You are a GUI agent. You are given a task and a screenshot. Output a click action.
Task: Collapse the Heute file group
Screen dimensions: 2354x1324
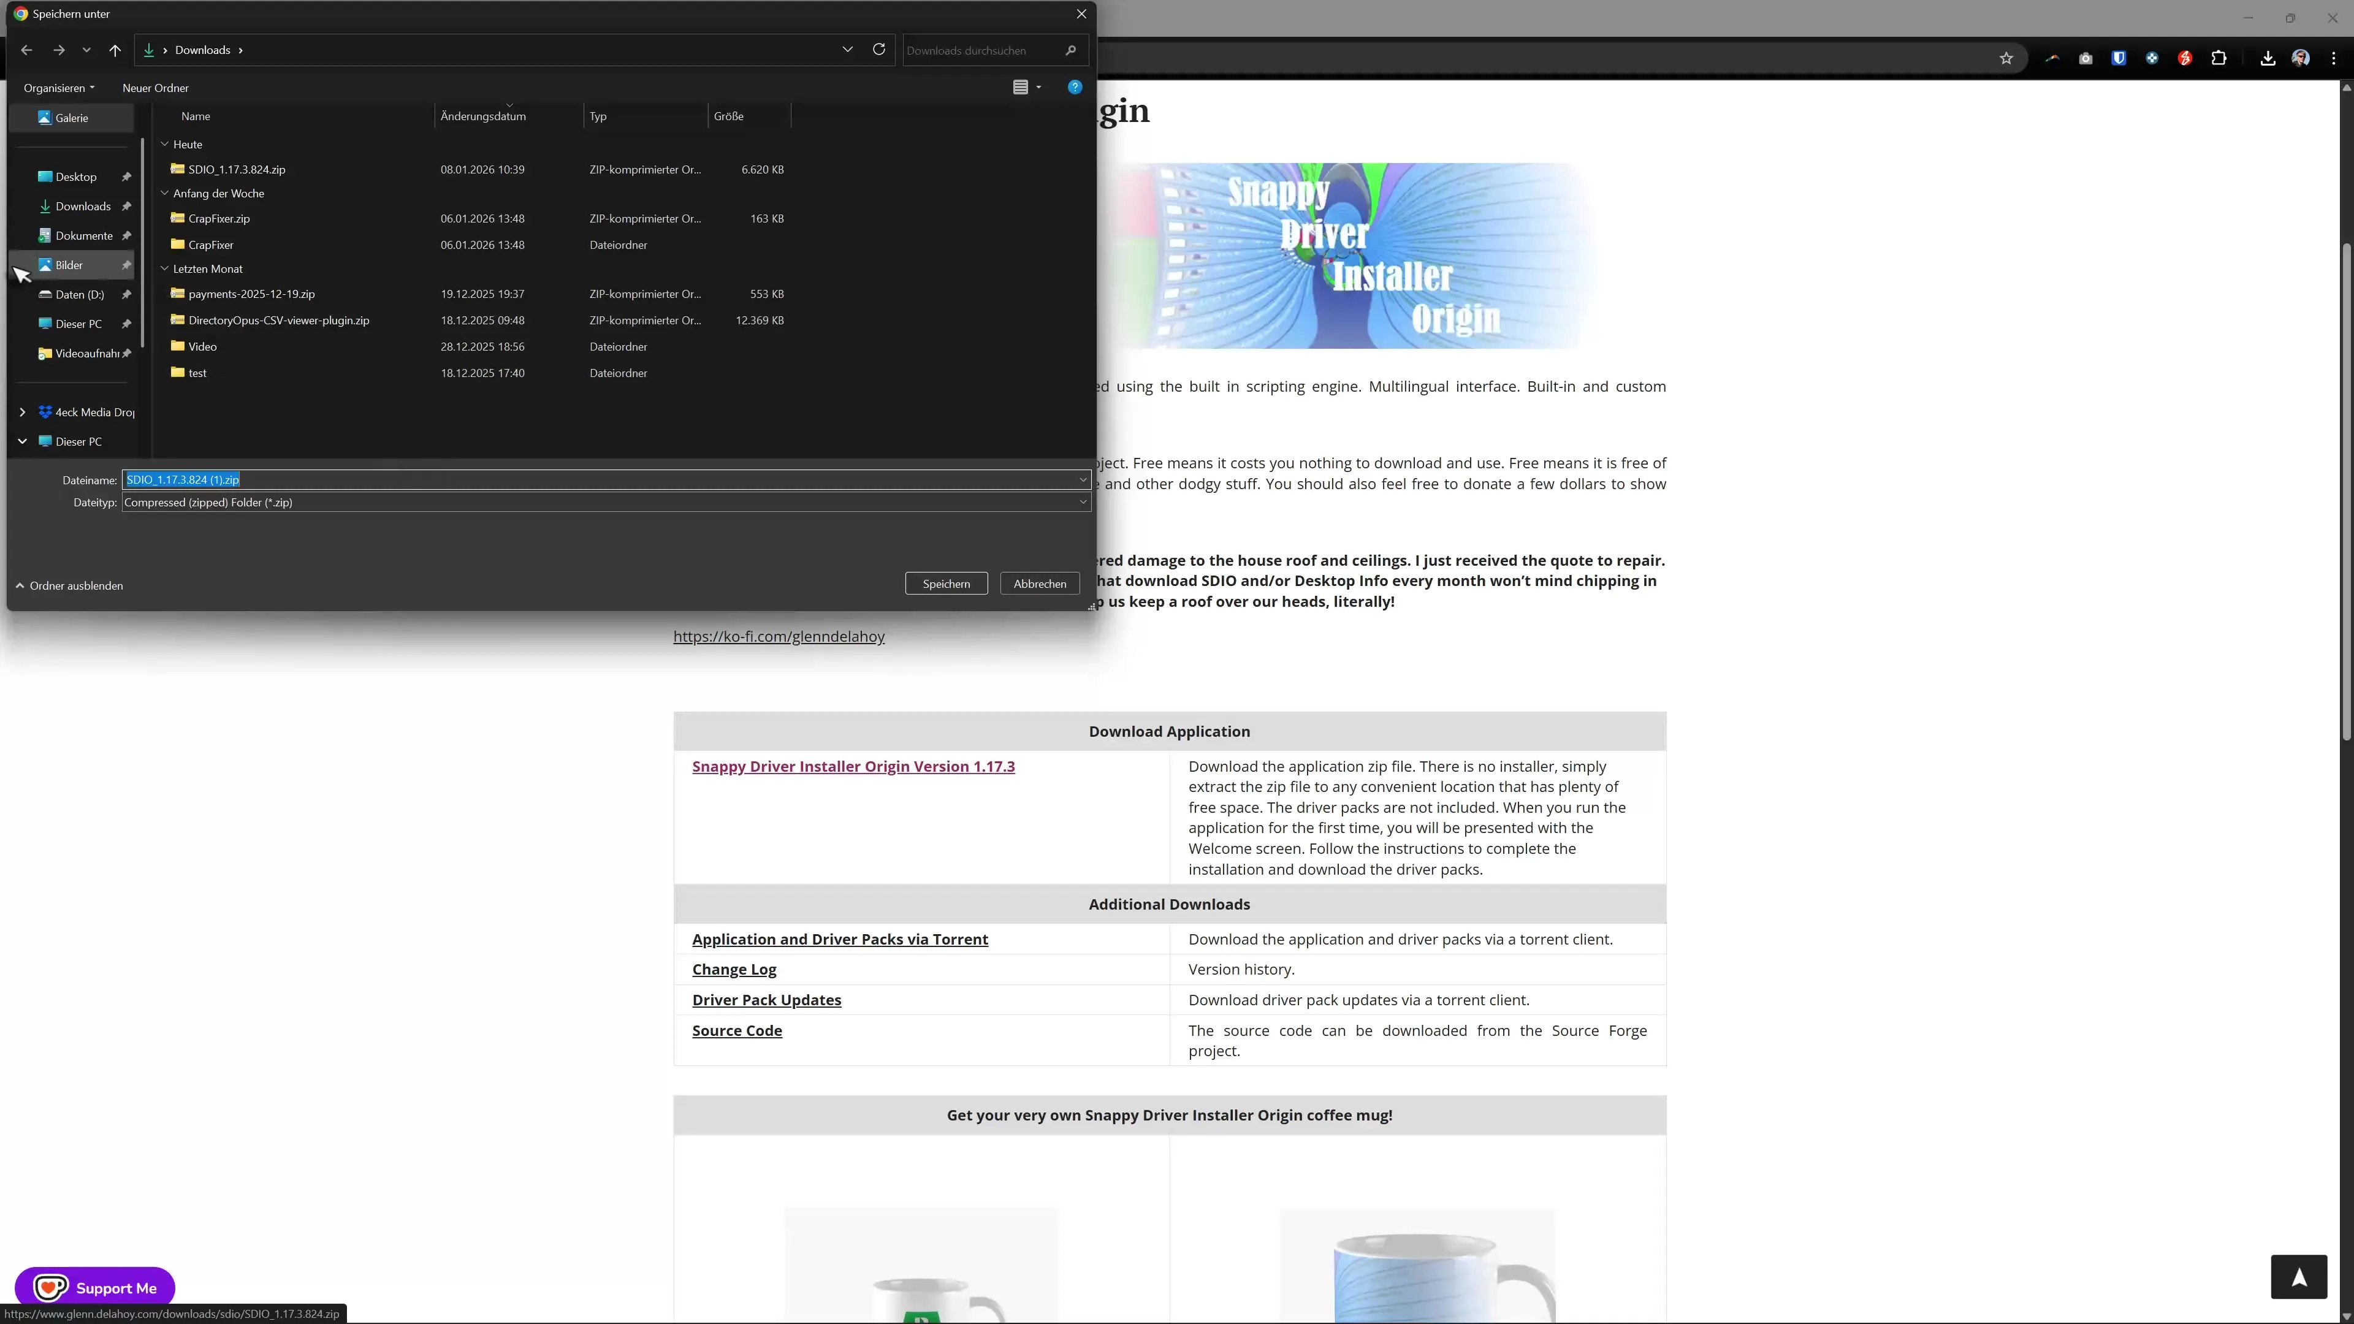[166, 143]
